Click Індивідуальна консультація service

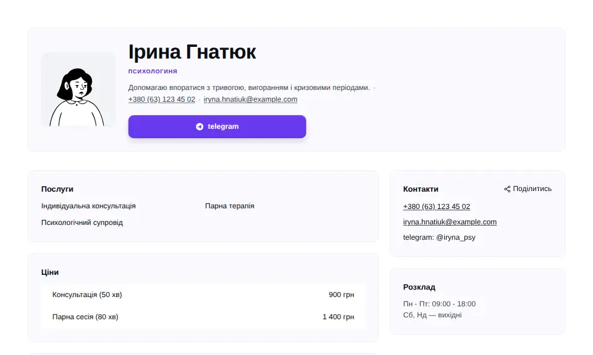88,206
